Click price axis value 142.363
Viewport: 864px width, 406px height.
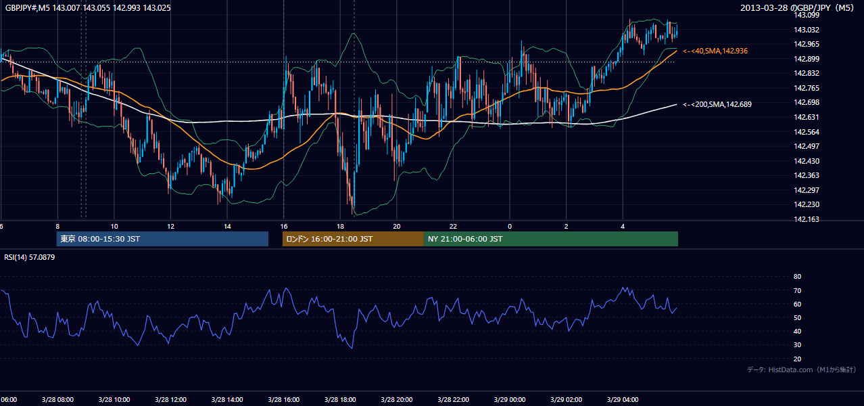pos(807,175)
